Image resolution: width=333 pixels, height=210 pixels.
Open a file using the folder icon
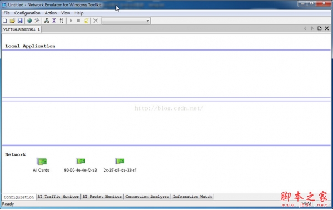[x=12, y=21]
